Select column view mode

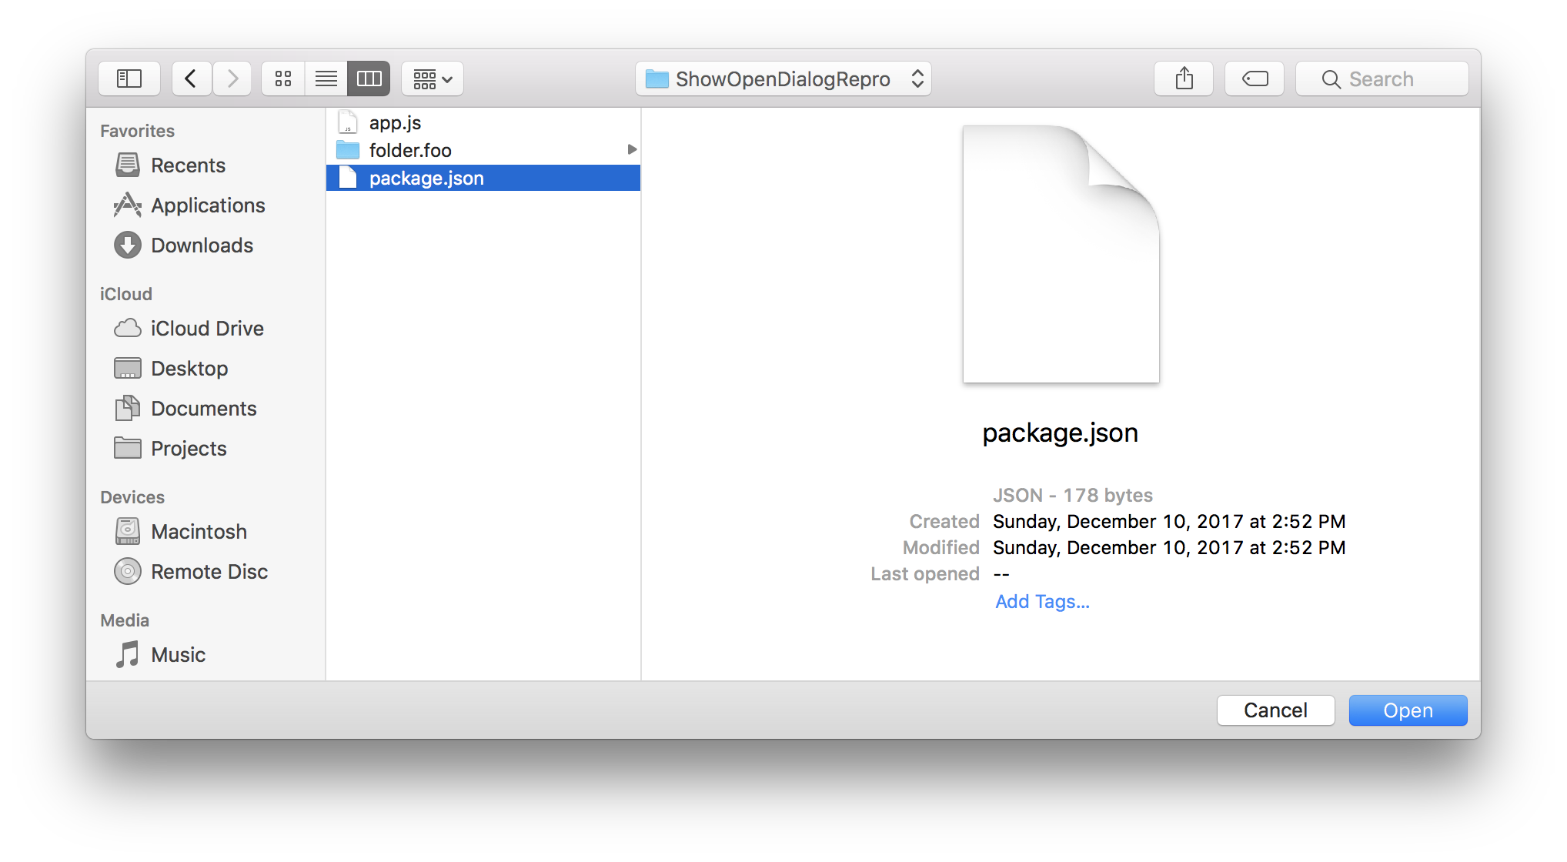(369, 78)
